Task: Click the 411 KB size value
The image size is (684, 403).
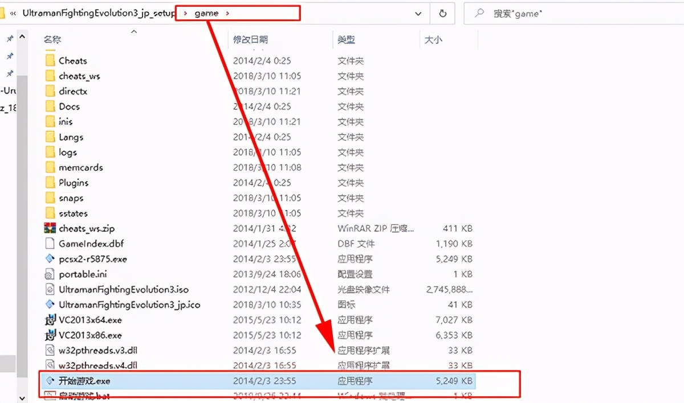Action: coord(458,228)
